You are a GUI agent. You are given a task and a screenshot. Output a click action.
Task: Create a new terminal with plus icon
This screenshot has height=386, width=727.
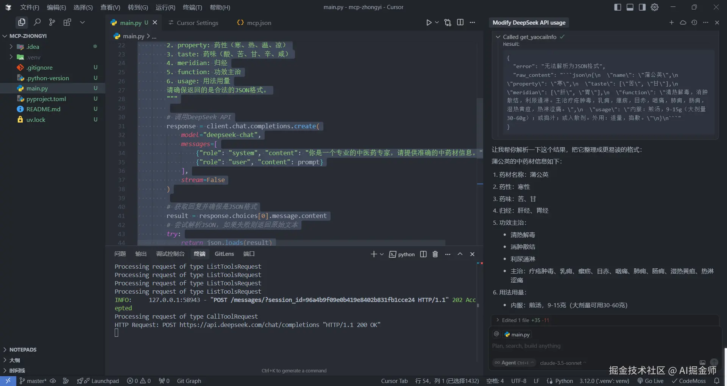click(374, 254)
